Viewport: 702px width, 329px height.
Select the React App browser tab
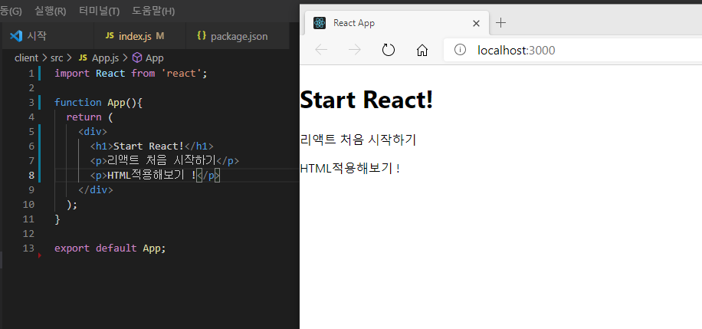397,23
